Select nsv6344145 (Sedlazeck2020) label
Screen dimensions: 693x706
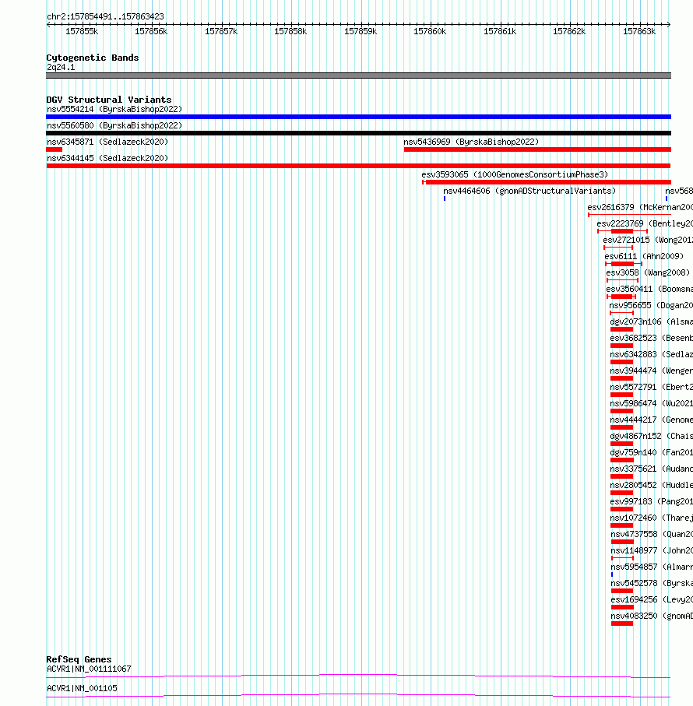click(107, 158)
